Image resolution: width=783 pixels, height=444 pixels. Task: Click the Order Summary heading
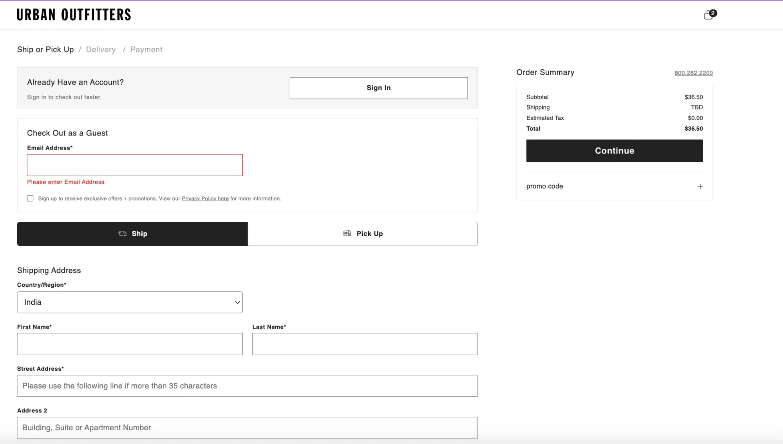pos(545,72)
